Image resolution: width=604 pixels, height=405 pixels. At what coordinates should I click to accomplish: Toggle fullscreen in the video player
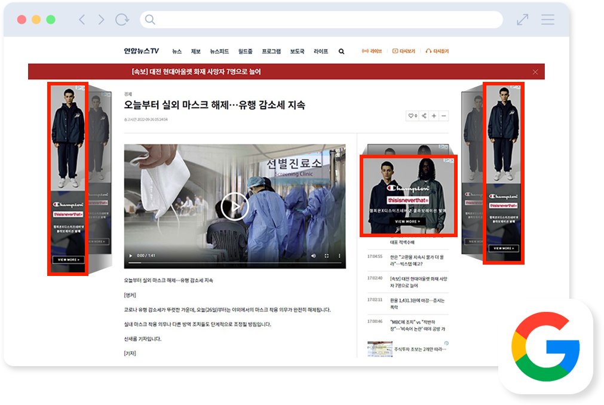coord(326,256)
